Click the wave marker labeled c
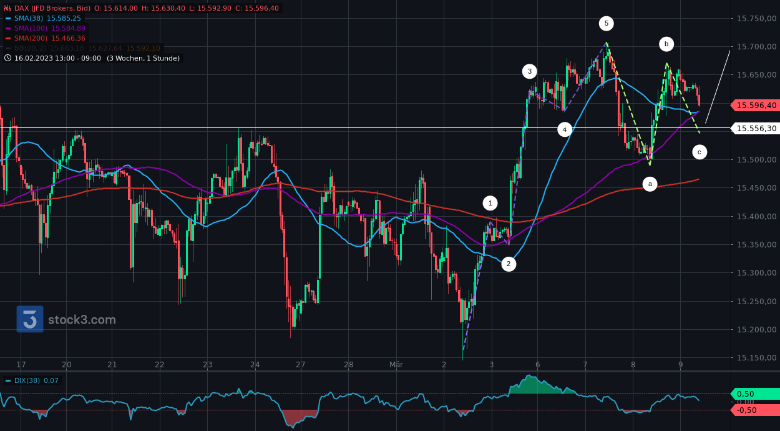Viewport: 780px width, 431px height. tap(700, 151)
